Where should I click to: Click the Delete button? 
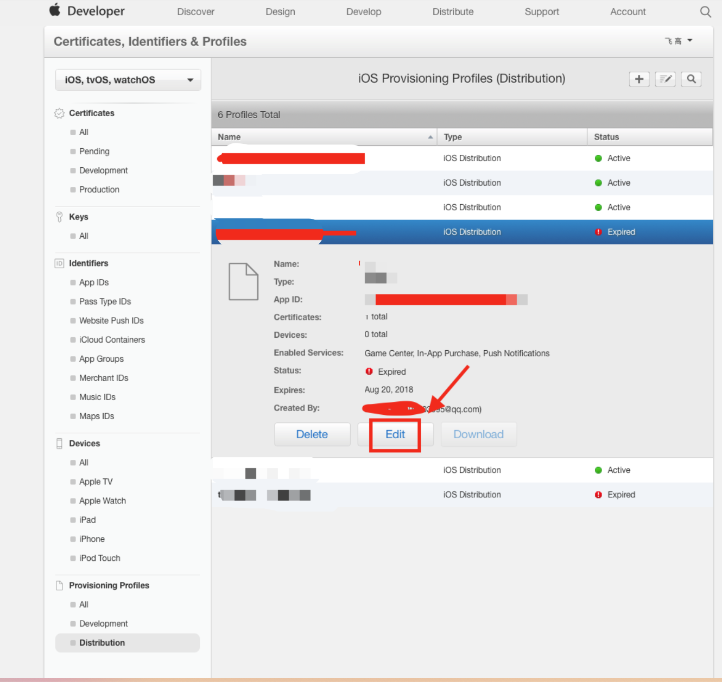(x=312, y=434)
